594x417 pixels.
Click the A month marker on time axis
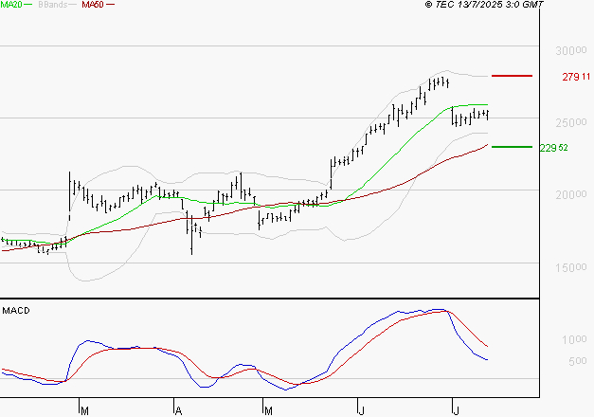tap(178, 411)
